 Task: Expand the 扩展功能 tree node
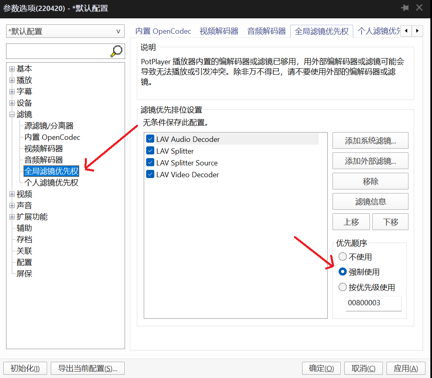(12, 217)
